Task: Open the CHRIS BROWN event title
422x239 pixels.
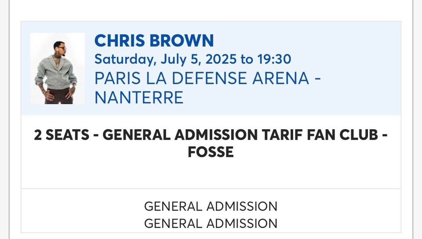Action: click(x=154, y=40)
